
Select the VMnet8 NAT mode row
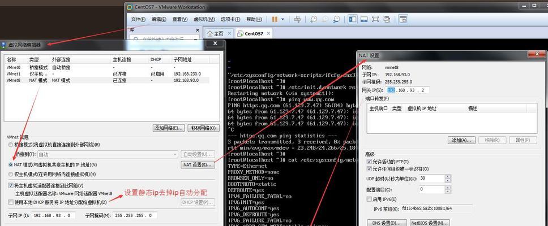[x=108, y=80]
